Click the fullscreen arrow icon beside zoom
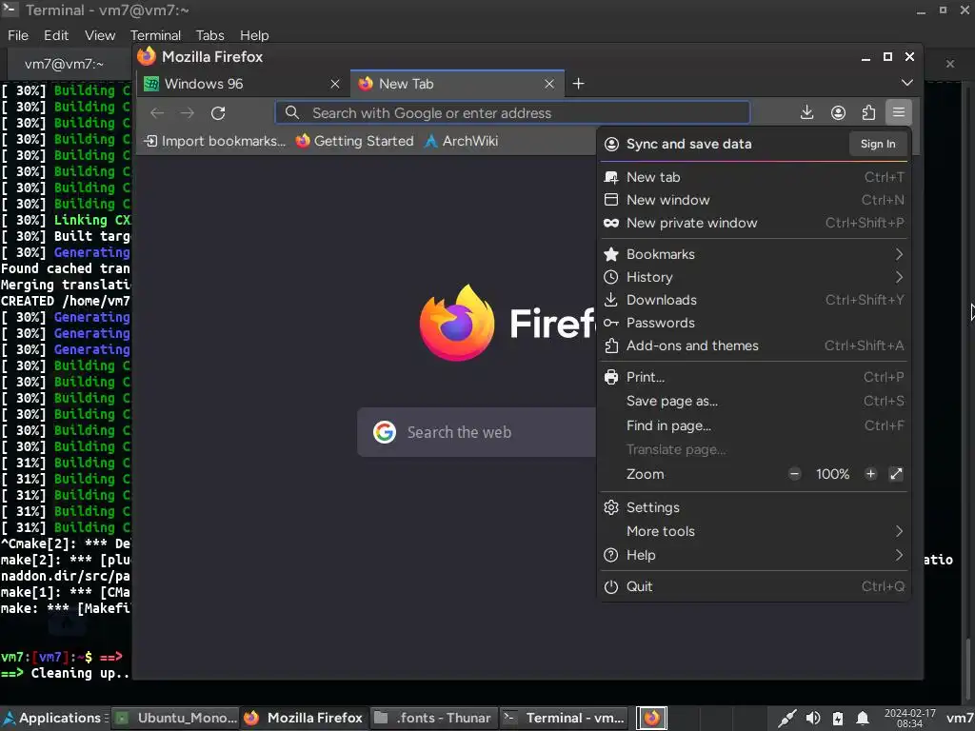Screen dimensions: 975x731 point(896,474)
